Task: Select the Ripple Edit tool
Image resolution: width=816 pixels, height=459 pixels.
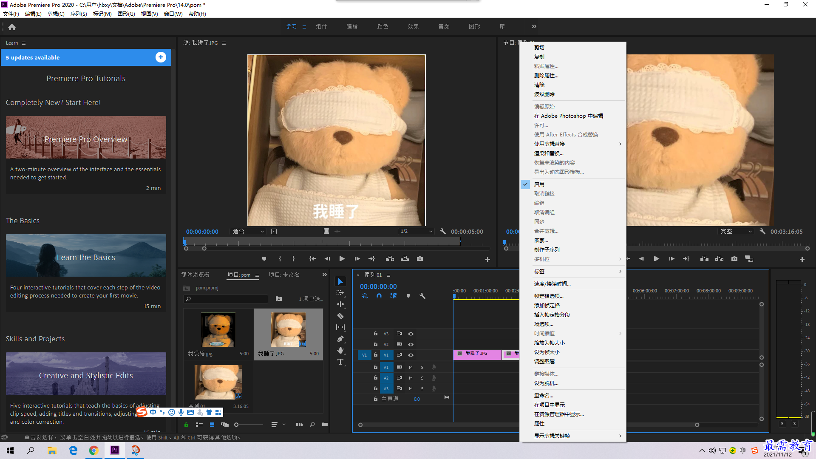Action: pyautogui.click(x=340, y=304)
